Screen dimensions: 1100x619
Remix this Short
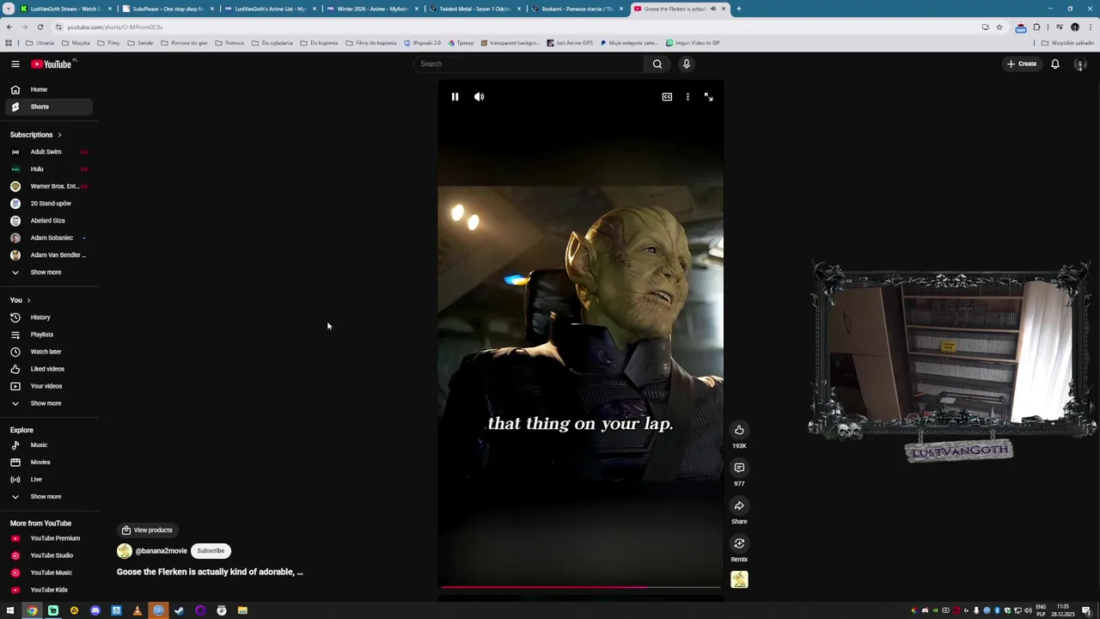tap(739, 543)
